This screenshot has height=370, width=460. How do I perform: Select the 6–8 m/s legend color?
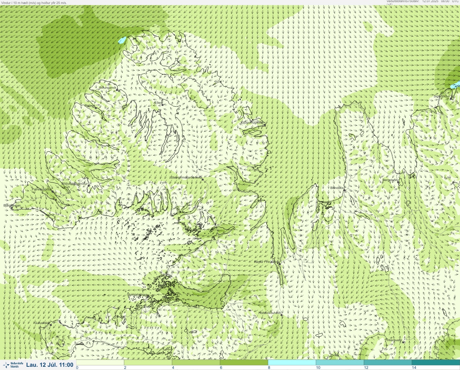click(244, 362)
